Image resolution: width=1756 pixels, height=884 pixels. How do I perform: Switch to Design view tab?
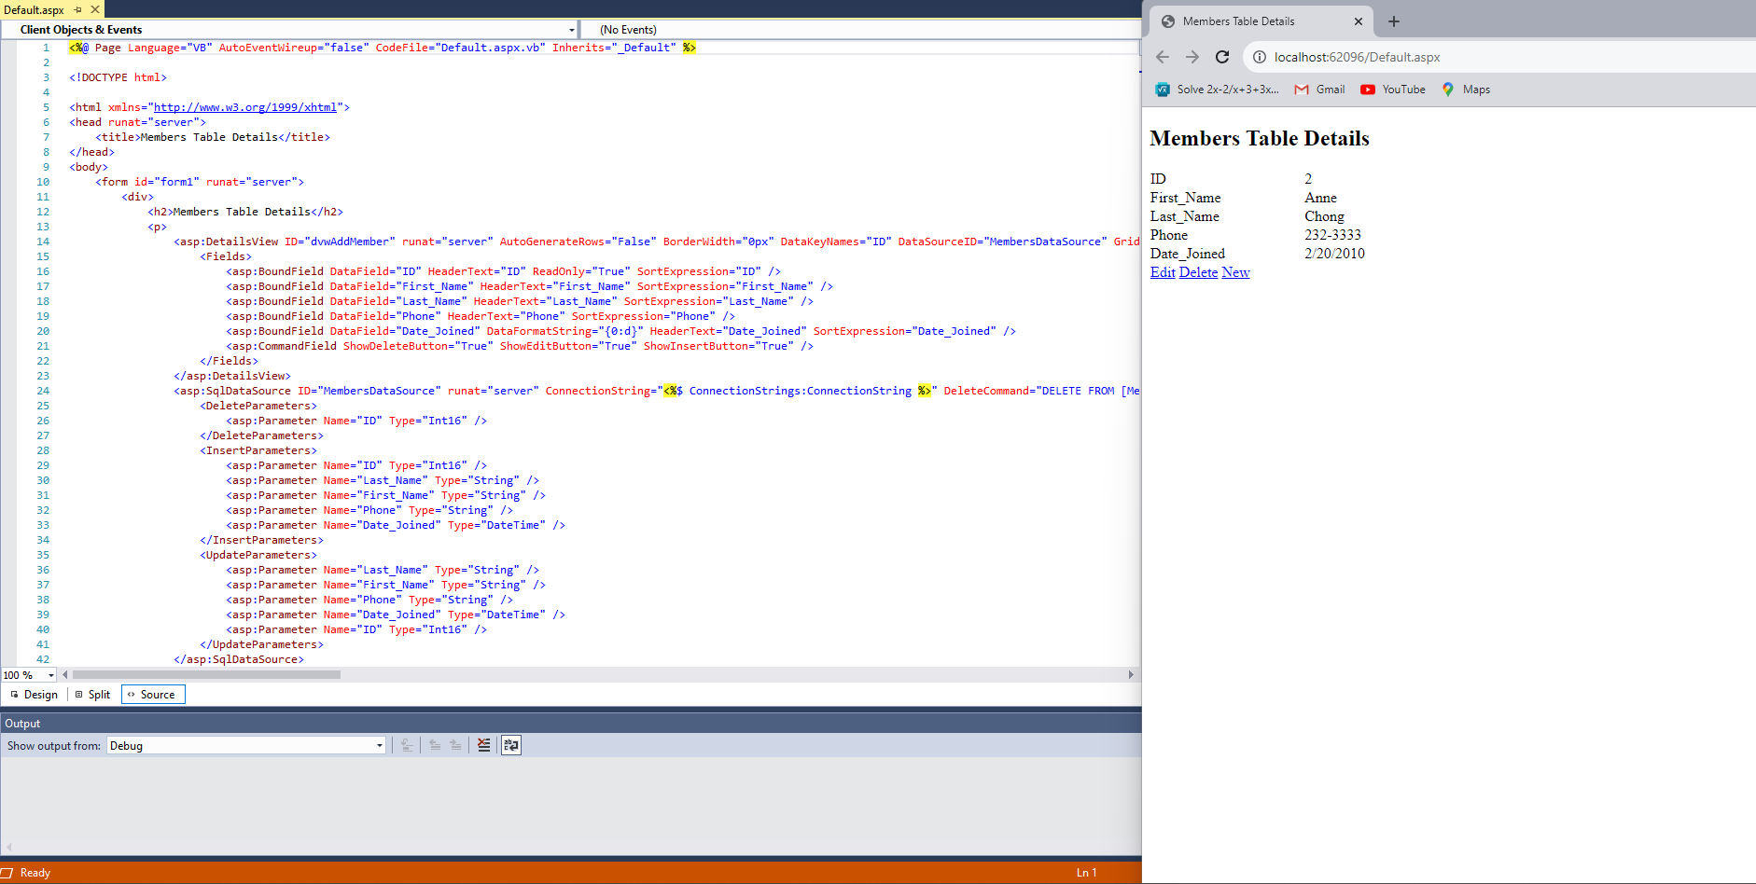35,695
